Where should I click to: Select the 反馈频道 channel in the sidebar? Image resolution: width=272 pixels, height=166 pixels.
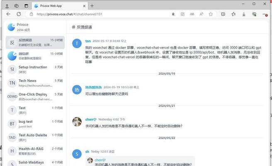(x=35, y=42)
